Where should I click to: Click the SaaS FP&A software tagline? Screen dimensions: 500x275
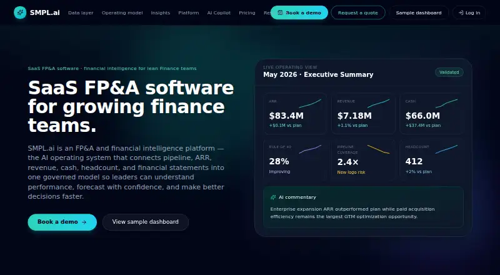112,68
